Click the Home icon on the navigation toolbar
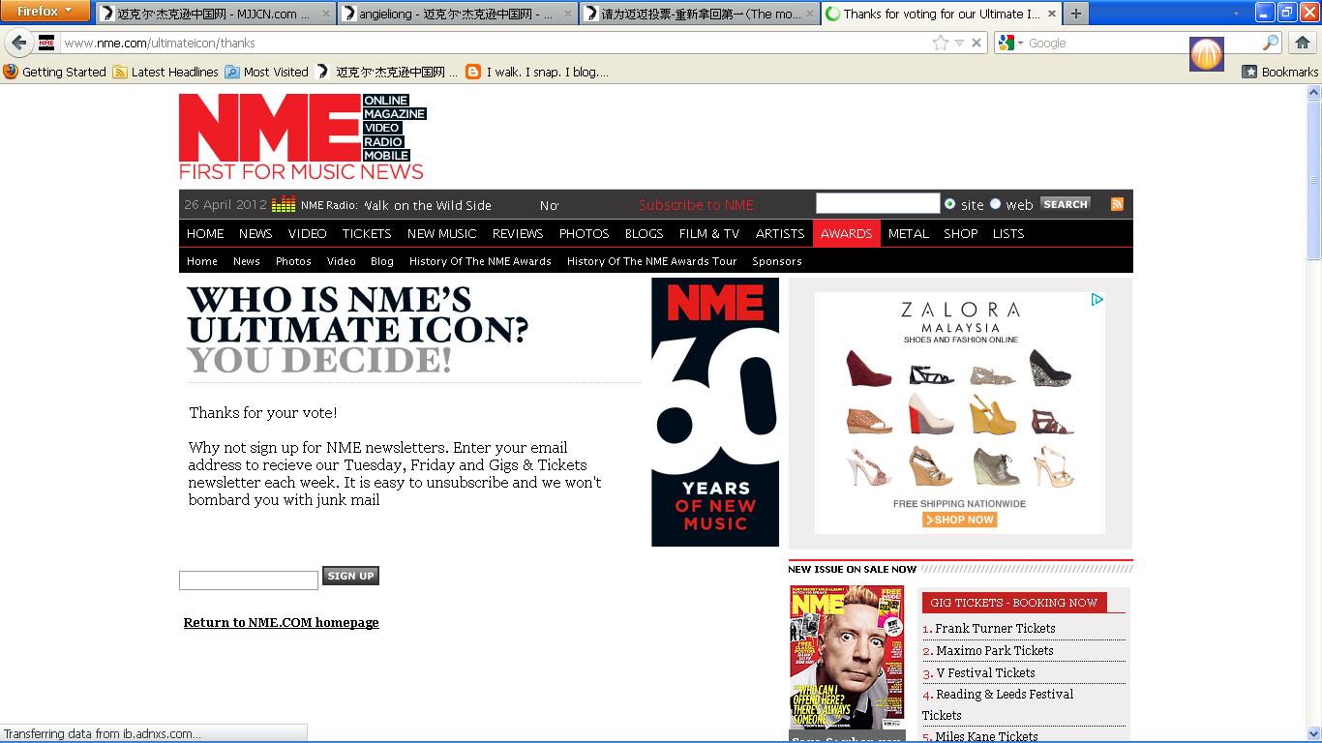Screen dimensions: 1322x743 click(x=1302, y=43)
